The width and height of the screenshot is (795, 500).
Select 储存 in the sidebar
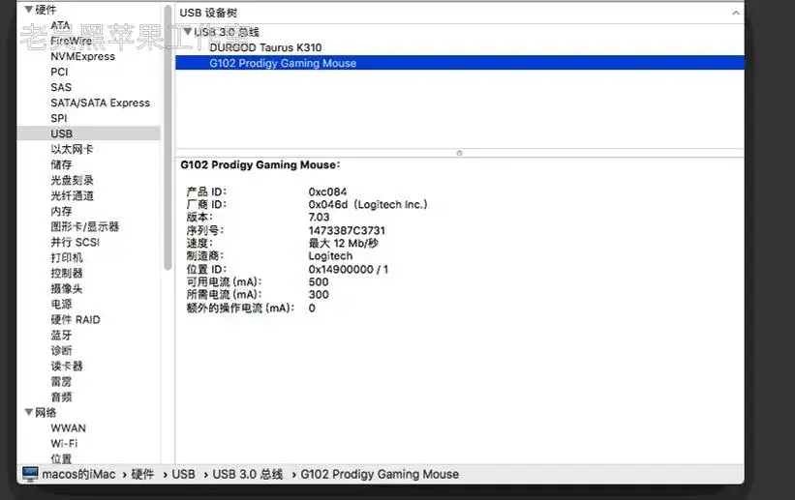[x=61, y=164]
